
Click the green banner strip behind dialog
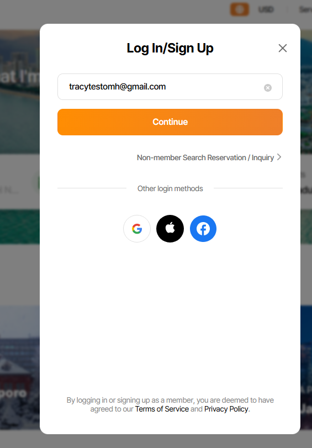click(x=20, y=226)
